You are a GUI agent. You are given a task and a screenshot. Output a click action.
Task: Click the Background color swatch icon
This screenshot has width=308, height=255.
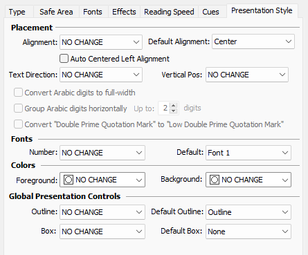click(215, 180)
